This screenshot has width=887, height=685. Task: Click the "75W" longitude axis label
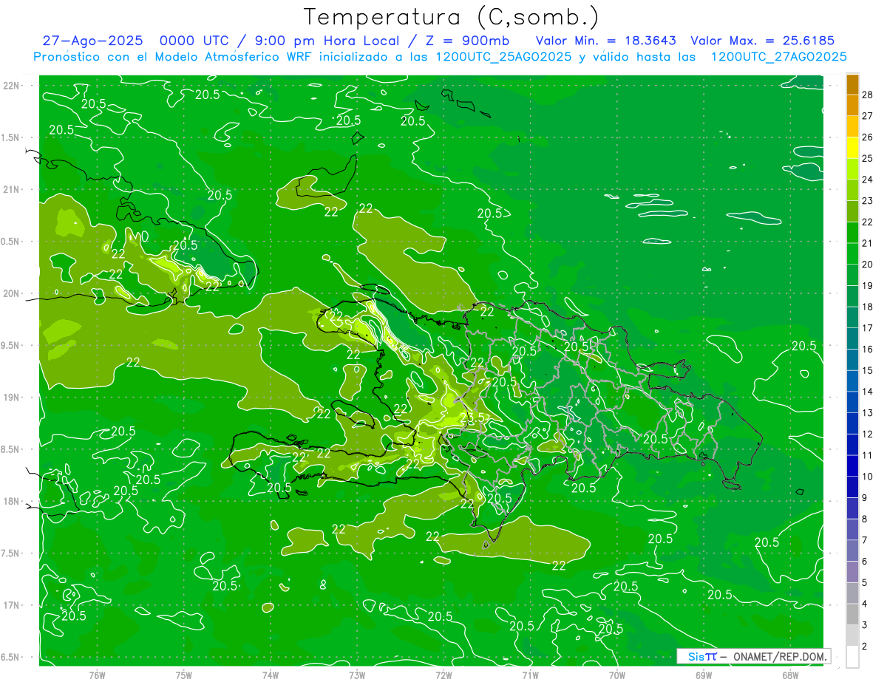184,675
